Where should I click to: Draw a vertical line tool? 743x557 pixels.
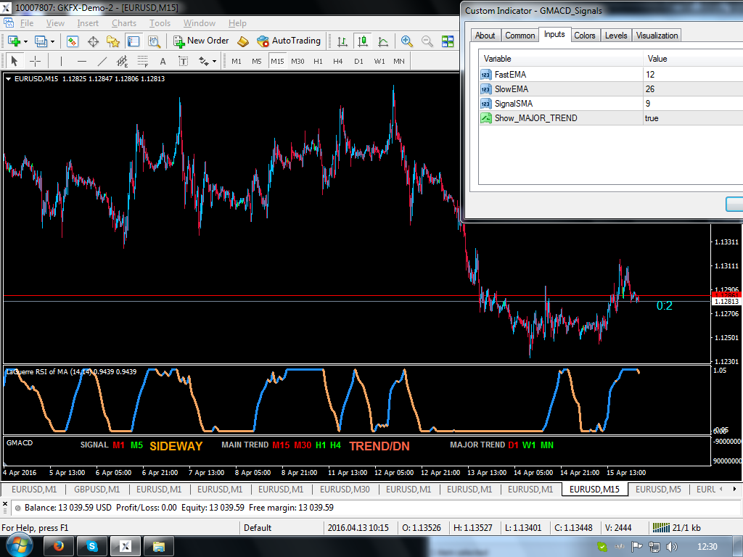(61, 61)
